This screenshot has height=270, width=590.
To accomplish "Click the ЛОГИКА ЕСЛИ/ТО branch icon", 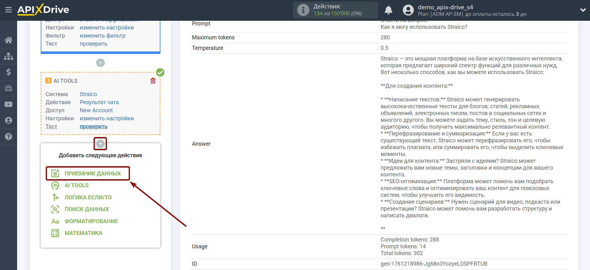I will point(55,197).
